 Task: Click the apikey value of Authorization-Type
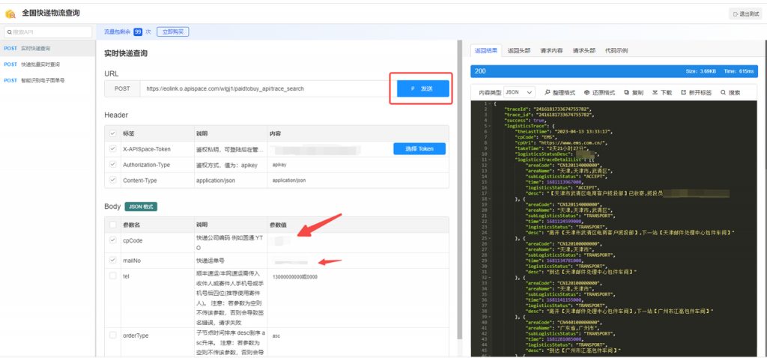pyautogui.click(x=279, y=166)
